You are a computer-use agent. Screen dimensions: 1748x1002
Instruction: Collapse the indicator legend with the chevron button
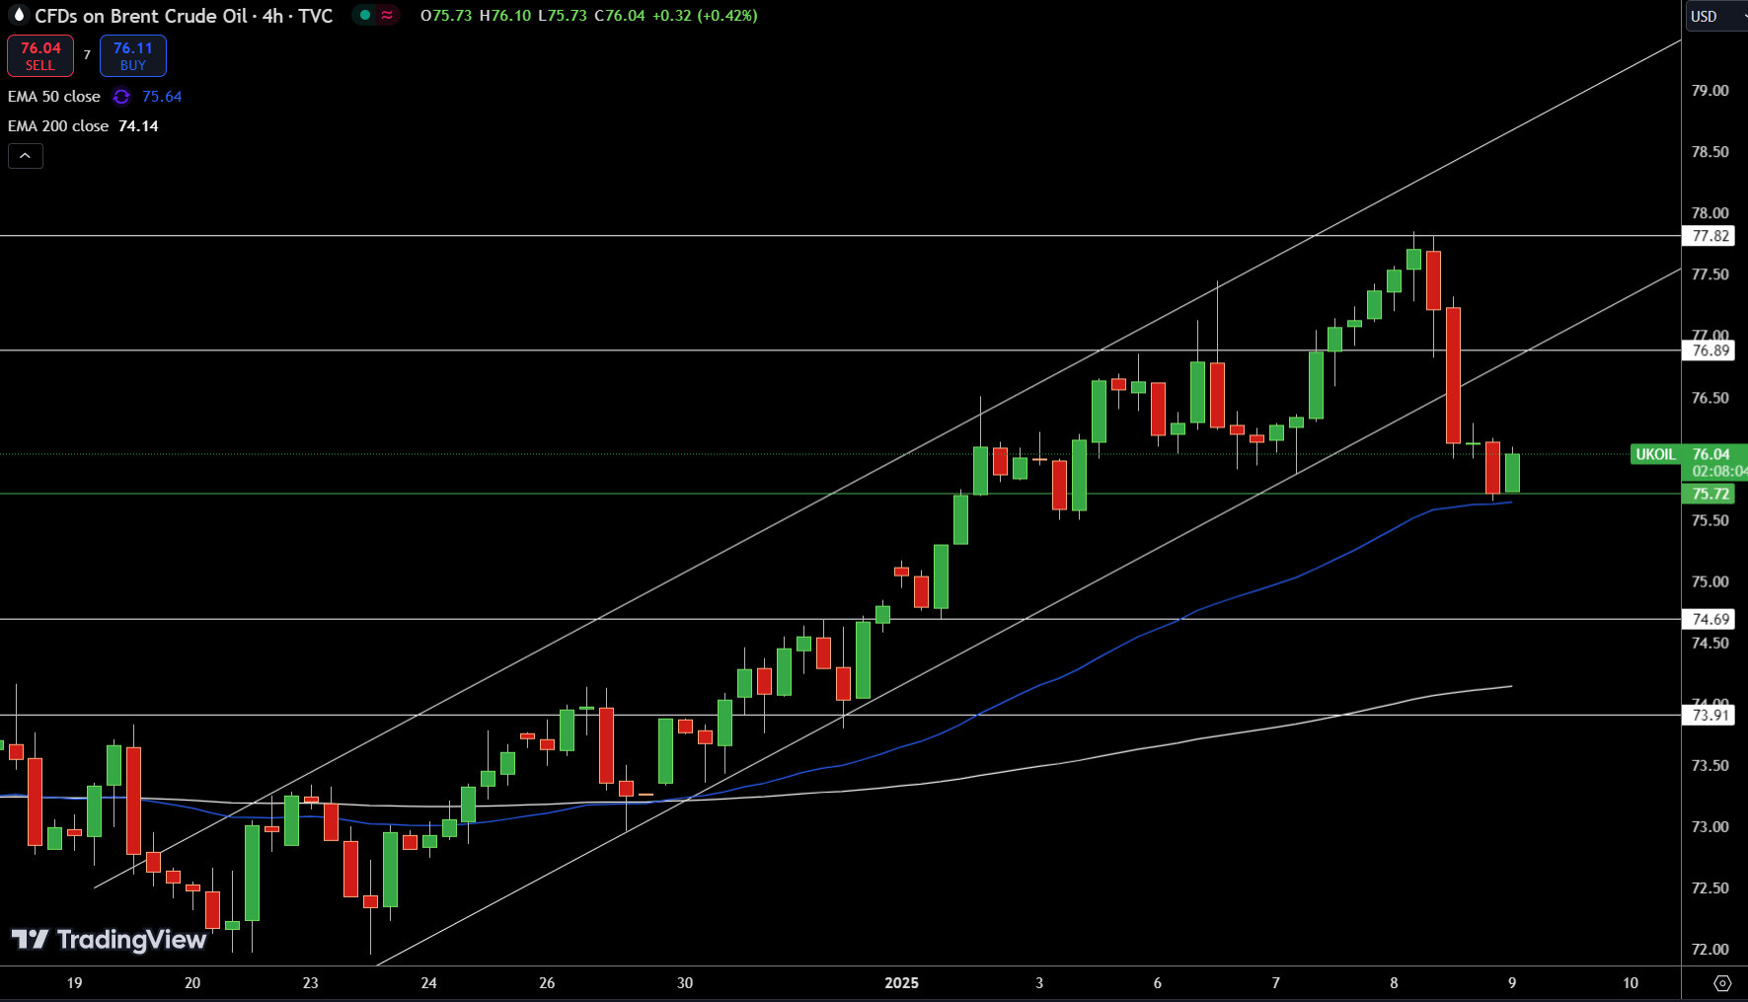pos(26,156)
